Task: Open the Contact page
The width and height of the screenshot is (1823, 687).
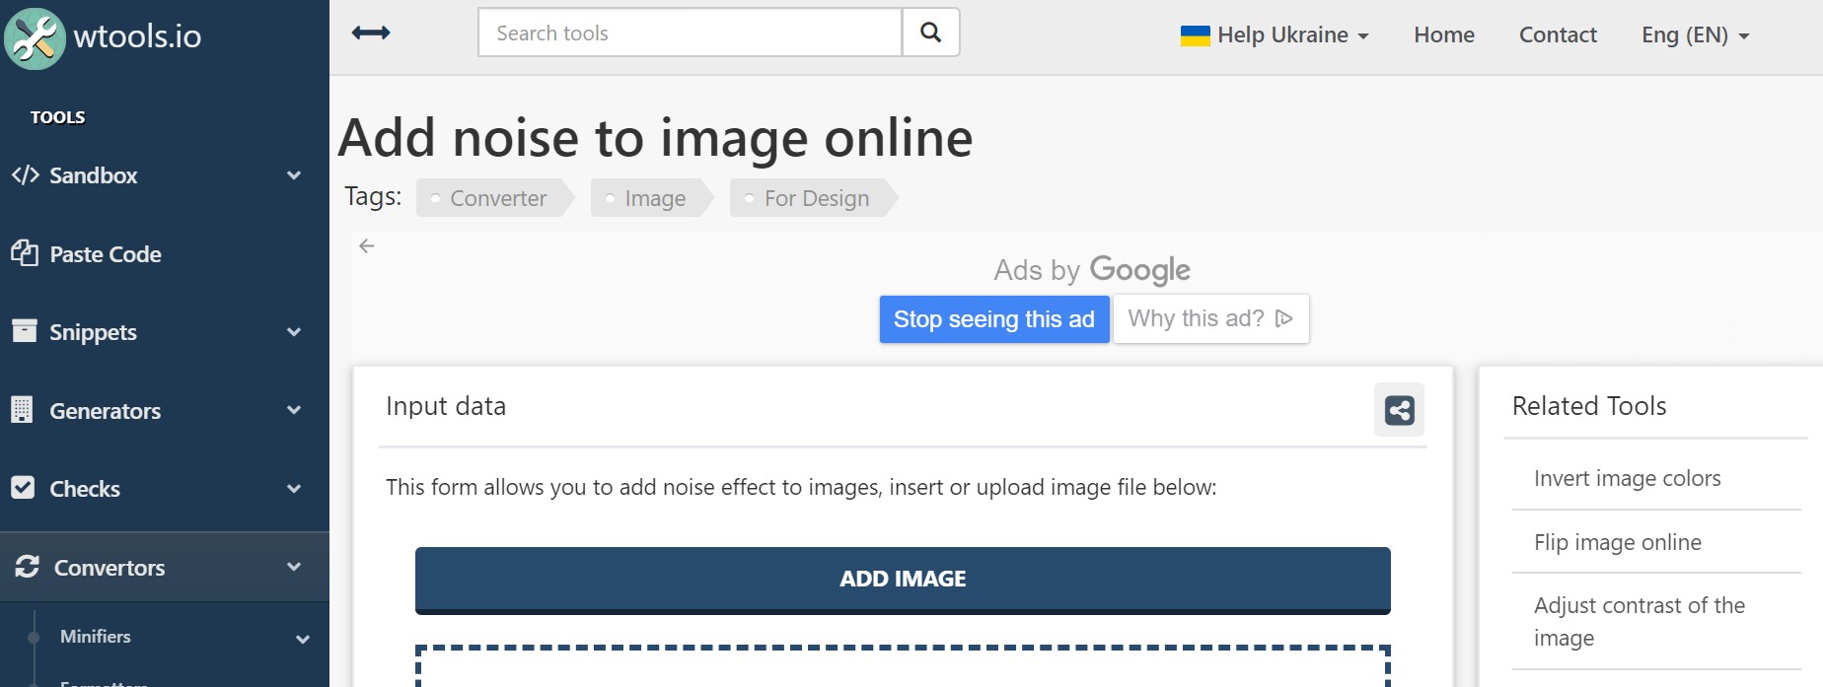Action: point(1558,35)
